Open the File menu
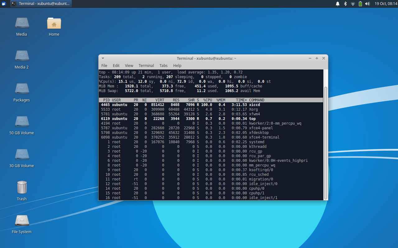The width and height of the screenshot is (398, 248). click(x=104, y=65)
